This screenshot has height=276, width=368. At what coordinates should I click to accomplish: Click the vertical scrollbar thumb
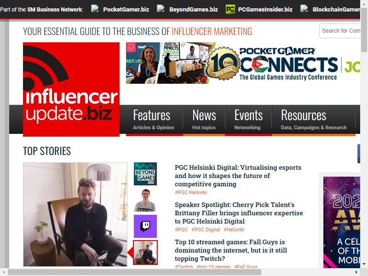[364, 31]
